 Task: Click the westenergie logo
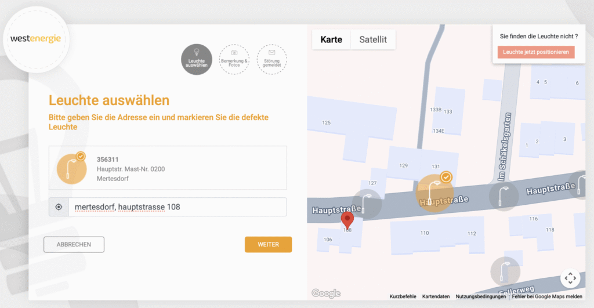click(35, 39)
